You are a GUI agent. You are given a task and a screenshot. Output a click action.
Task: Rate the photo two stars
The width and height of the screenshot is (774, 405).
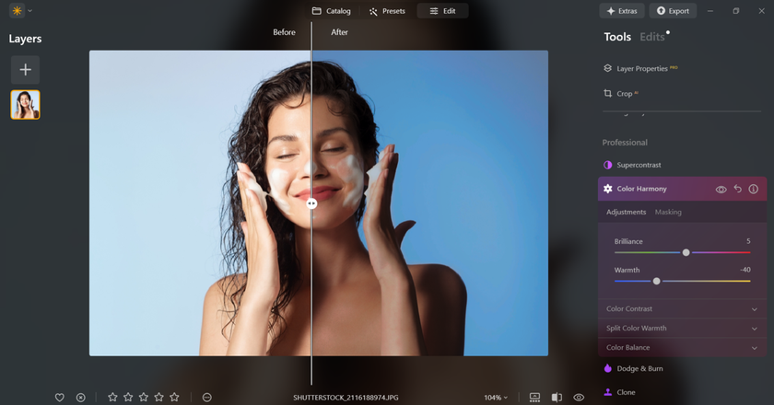128,397
